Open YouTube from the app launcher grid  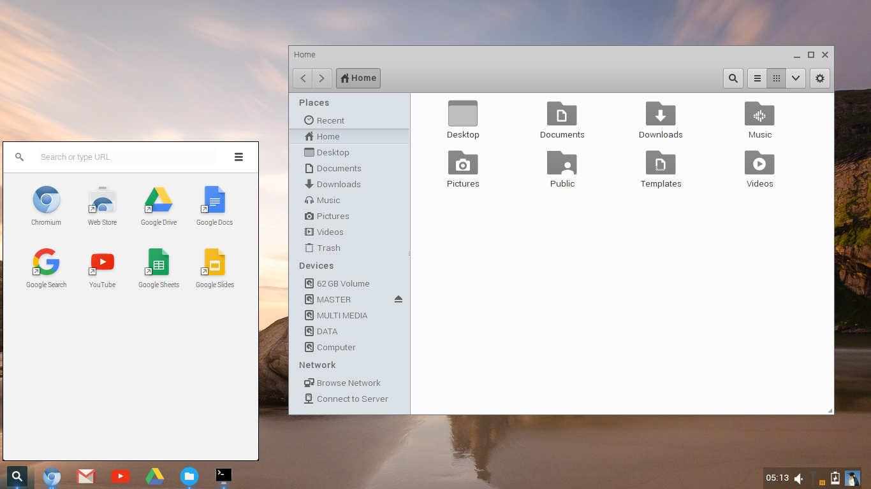pyautogui.click(x=103, y=268)
